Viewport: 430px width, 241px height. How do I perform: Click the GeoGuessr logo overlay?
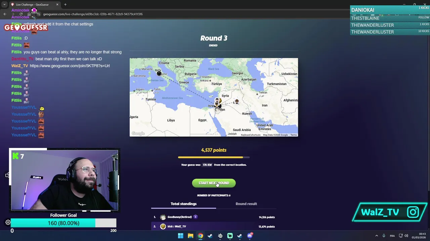[x=26, y=28]
